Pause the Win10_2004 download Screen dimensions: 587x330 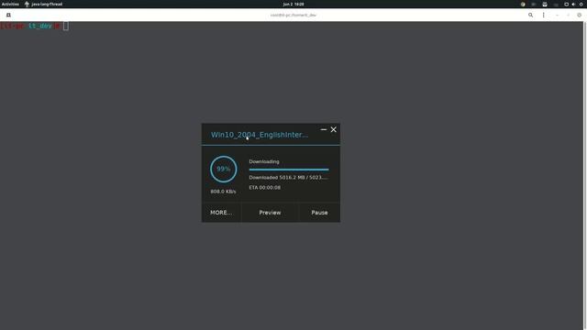[x=319, y=213]
